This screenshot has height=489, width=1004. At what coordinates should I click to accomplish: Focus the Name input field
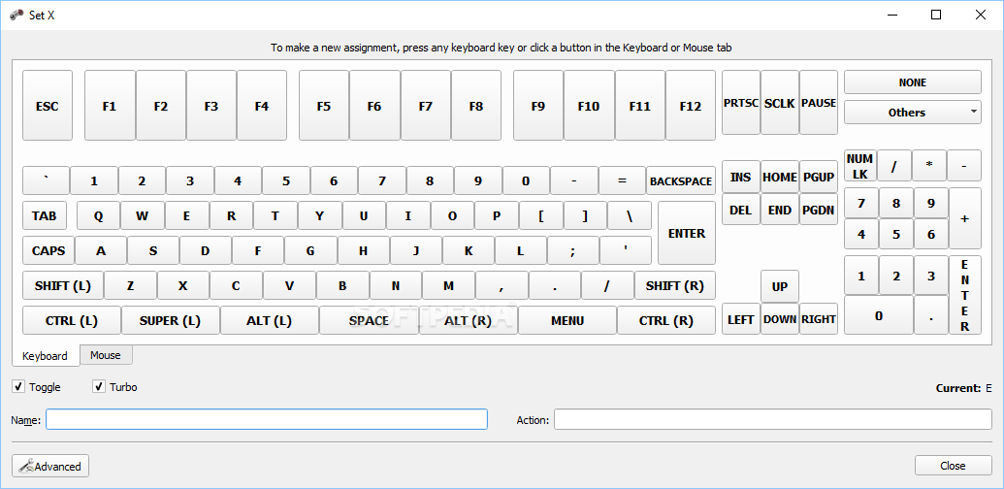267,420
